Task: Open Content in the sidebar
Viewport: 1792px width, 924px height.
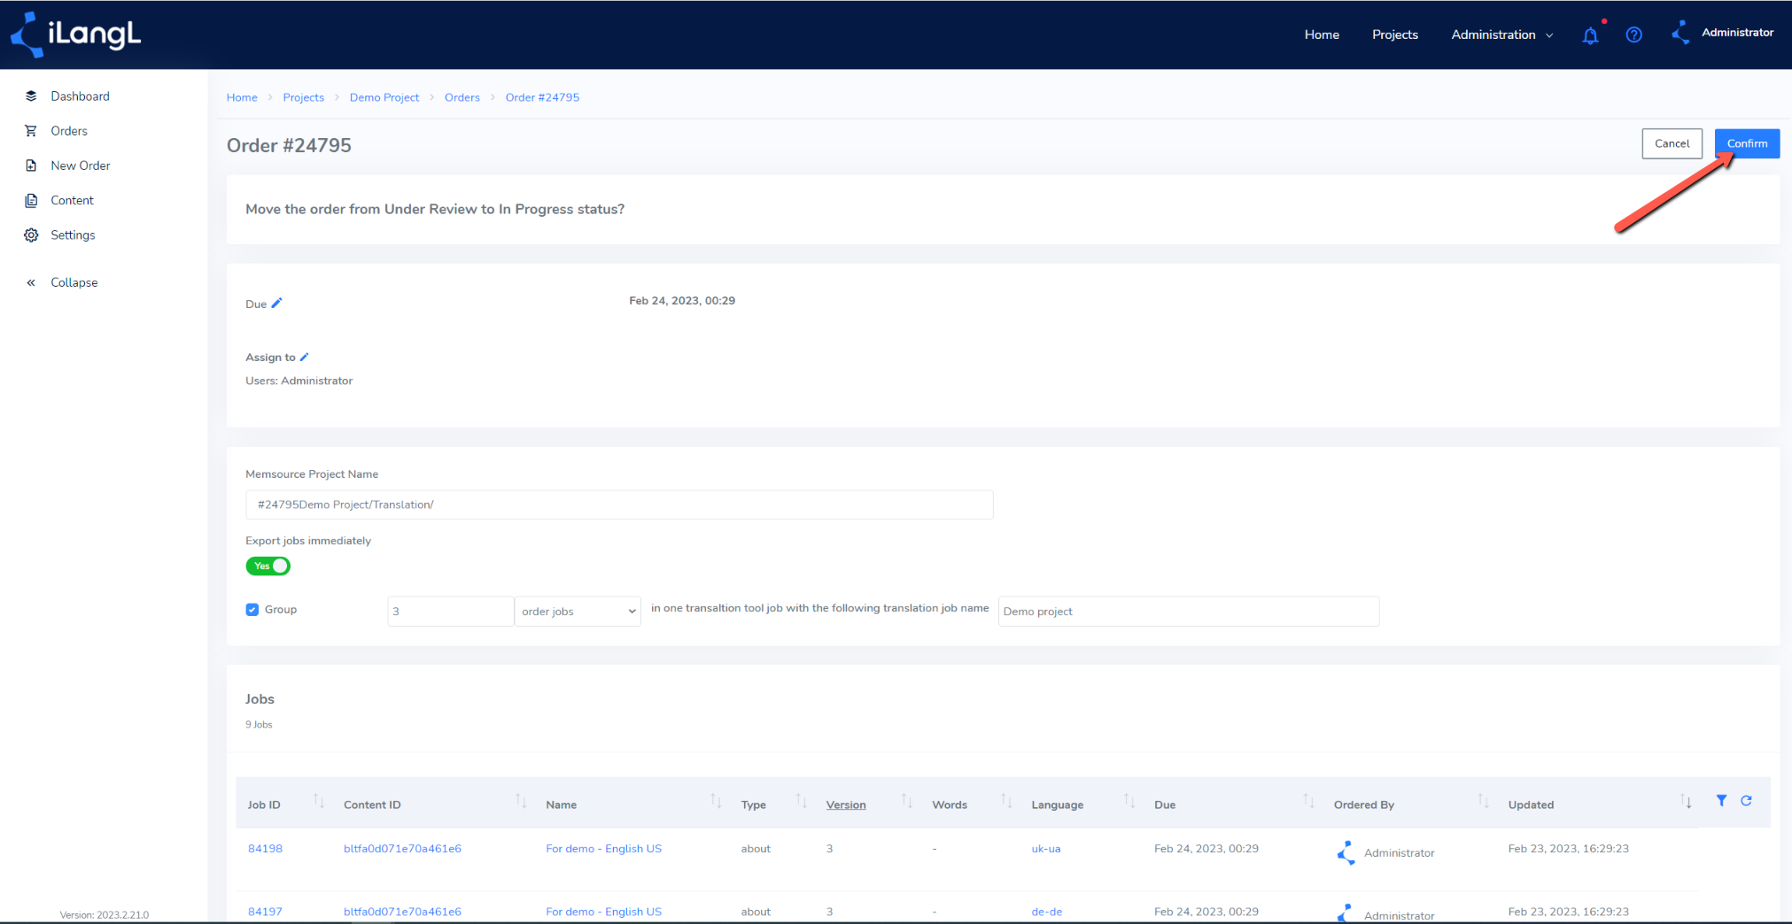Action: (x=72, y=200)
